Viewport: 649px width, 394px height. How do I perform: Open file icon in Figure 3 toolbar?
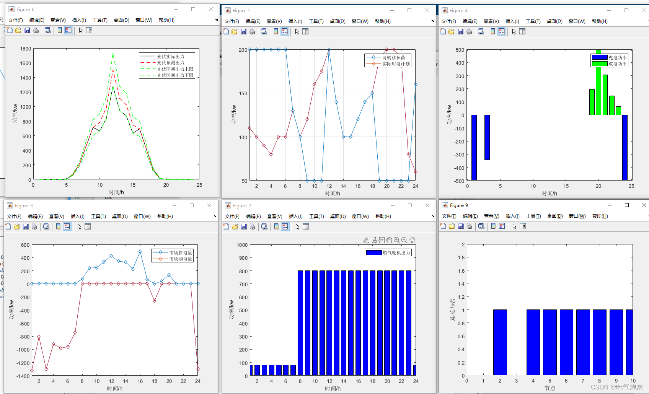(x=16, y=226)
